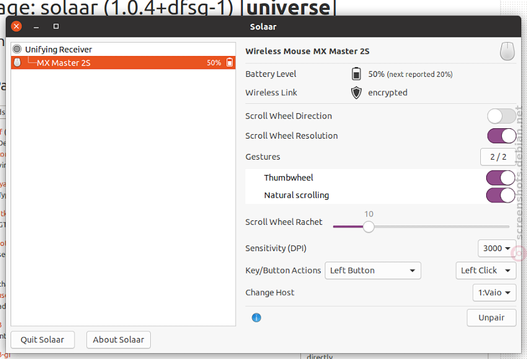The height and width of the screenshot is (359, 527).
Task: Toggle Scroll Wheel Resolution switch
Action: coord(502,136)
